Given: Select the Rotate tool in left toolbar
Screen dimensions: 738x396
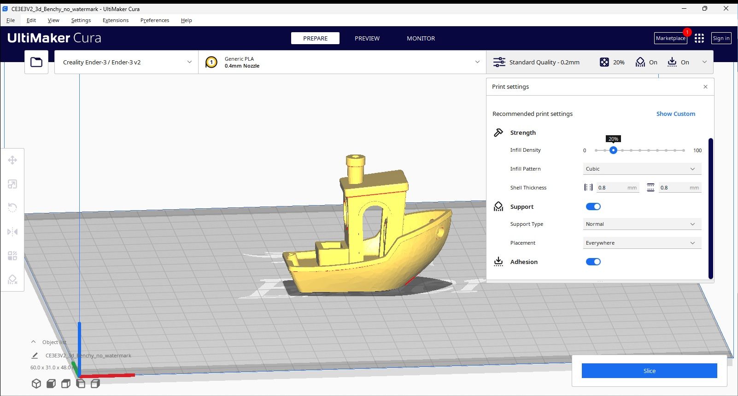Looking at the screenshot, I should tap(12, 208).
